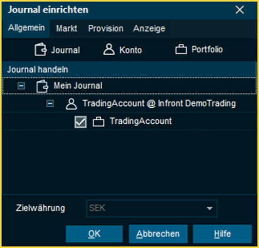Viewport: 259px width, 248px height.
Task: Uncheck the TradingAccount portfolio checkbox
Action: (x=81, y=122)
